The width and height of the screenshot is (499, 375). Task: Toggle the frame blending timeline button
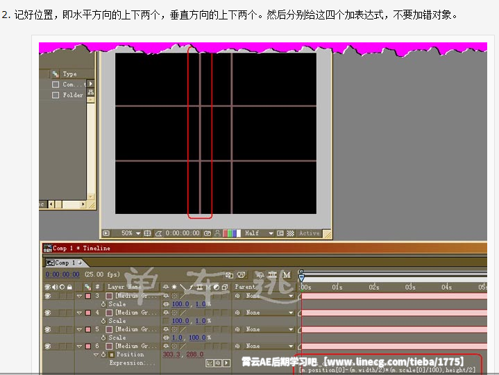point(273,275)
